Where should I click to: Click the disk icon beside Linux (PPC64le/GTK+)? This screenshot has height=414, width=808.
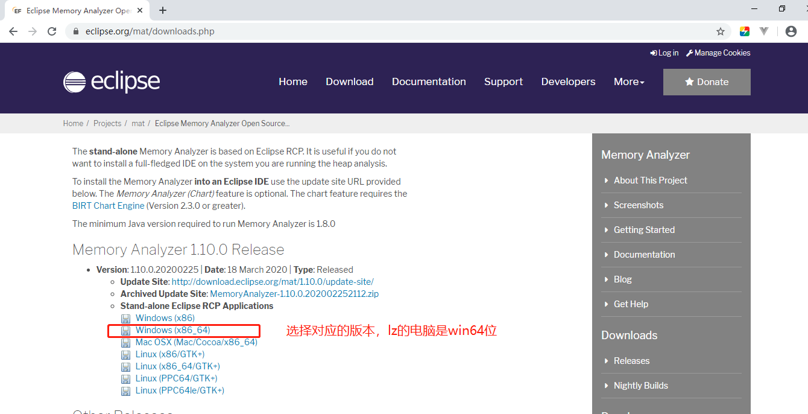125,391
